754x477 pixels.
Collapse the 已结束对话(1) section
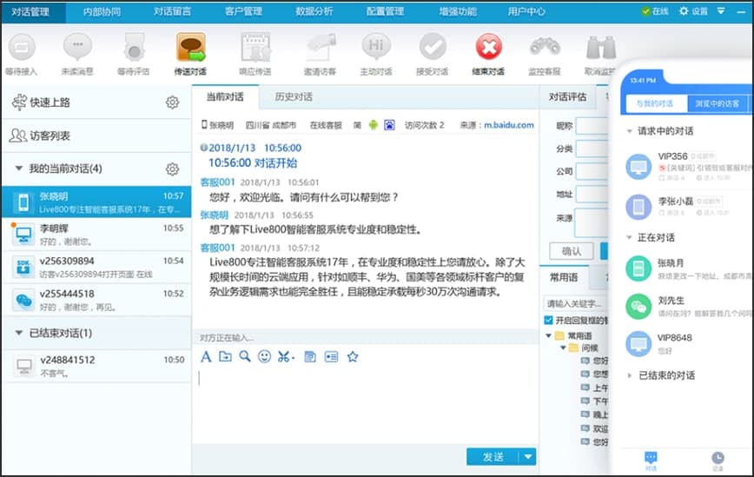(x=19, y=333)
